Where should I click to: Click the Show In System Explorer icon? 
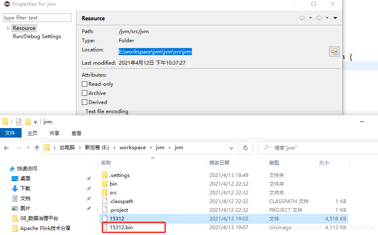[x=334, y=51]
